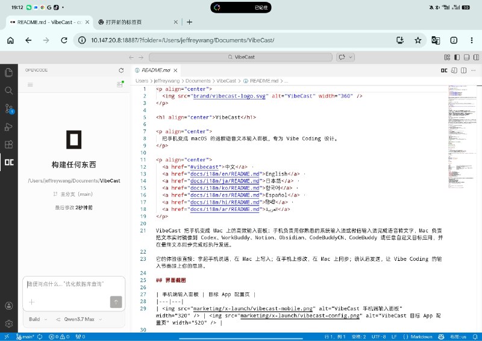
Task: Open the Extensions view in the activity bar
Action: coord(8,145)
